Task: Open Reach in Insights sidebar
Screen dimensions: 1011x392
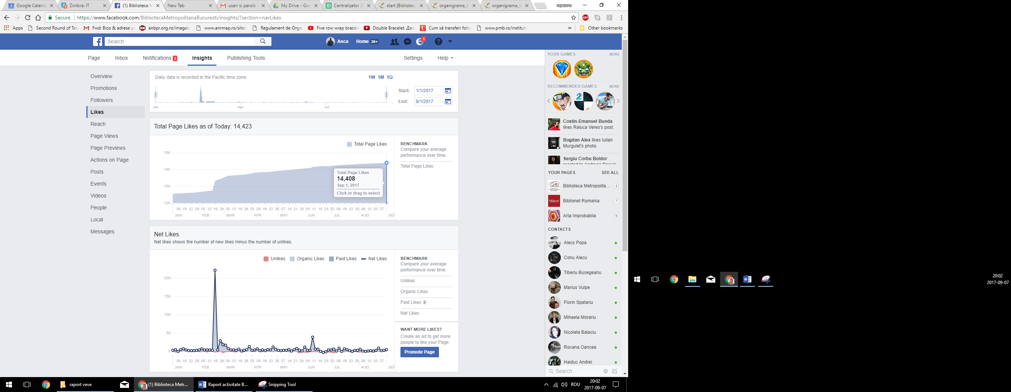Action: pyautogui.click(x=98, y=124)
